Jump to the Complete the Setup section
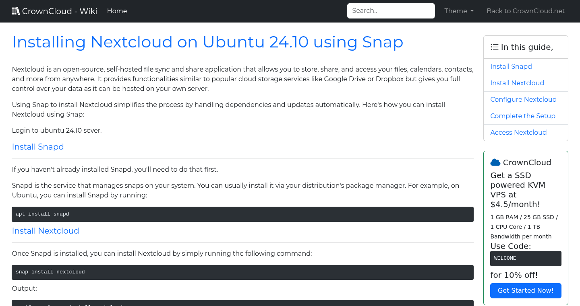Image resolution: width=580 pixels, height=306 pixels. click(523, 116)
